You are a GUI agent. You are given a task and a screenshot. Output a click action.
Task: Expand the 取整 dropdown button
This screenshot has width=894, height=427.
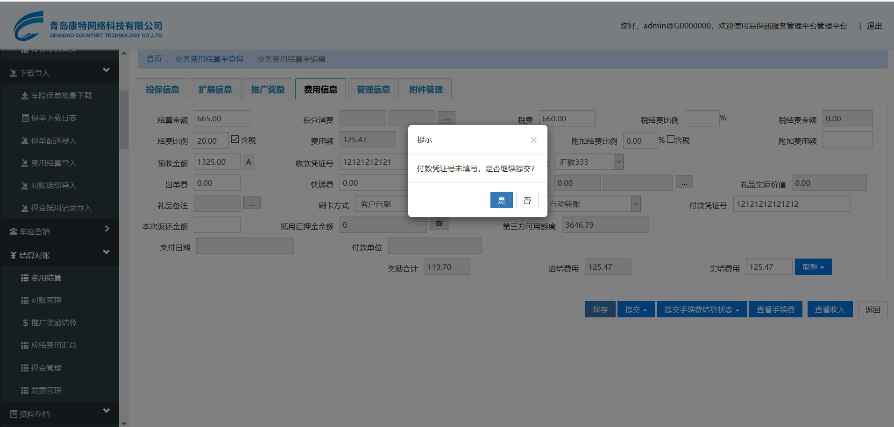click(813, 267)
